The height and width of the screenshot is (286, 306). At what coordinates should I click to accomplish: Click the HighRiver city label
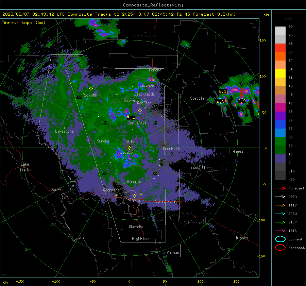pos(141,239)
